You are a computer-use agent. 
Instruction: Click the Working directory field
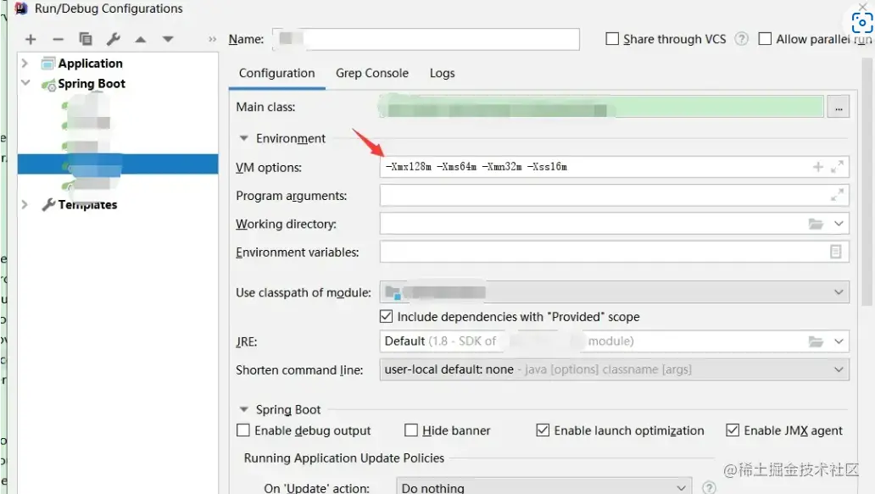coord(615,224)
